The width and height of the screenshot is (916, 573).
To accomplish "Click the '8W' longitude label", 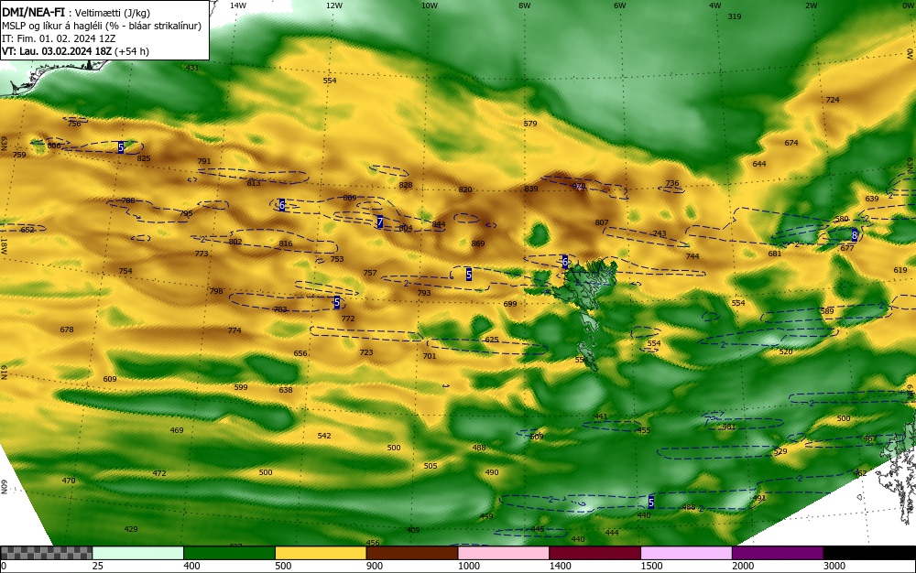I will click(525, 5).
